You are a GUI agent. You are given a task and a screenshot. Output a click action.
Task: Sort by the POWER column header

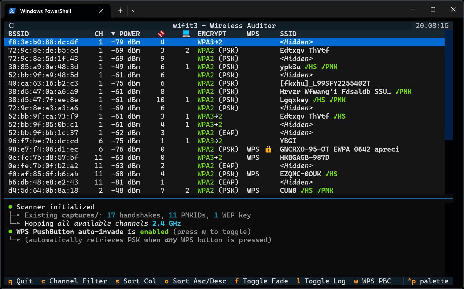point(130,34)
